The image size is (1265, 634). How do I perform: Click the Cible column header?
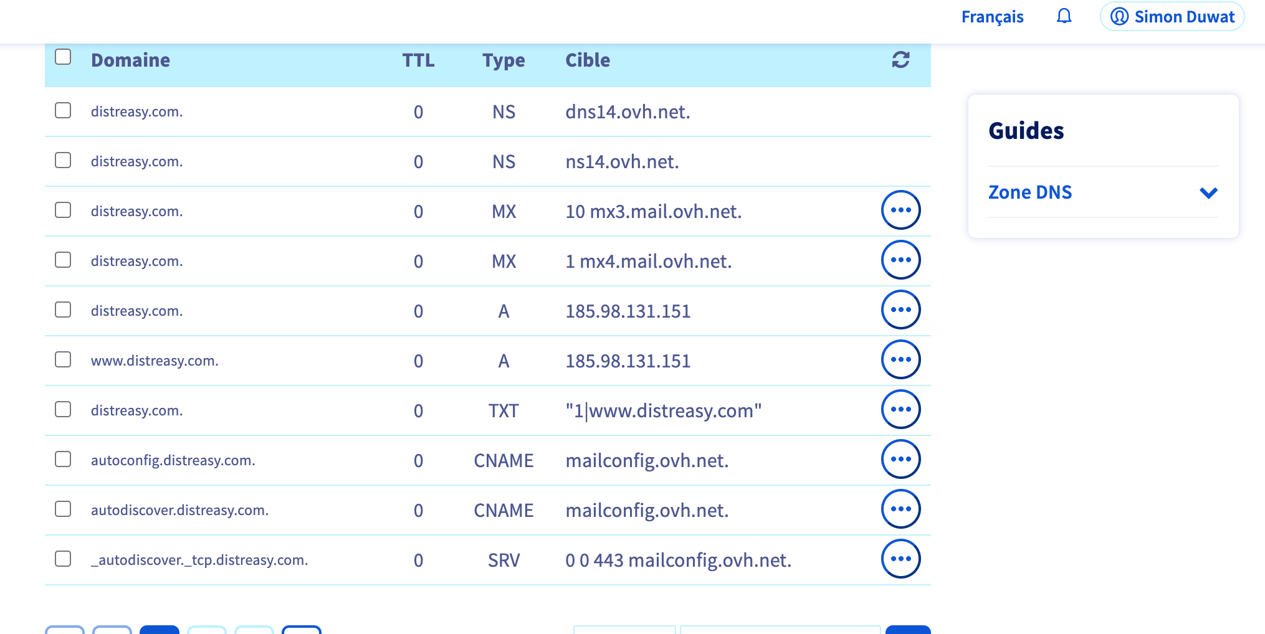[588, 60]
